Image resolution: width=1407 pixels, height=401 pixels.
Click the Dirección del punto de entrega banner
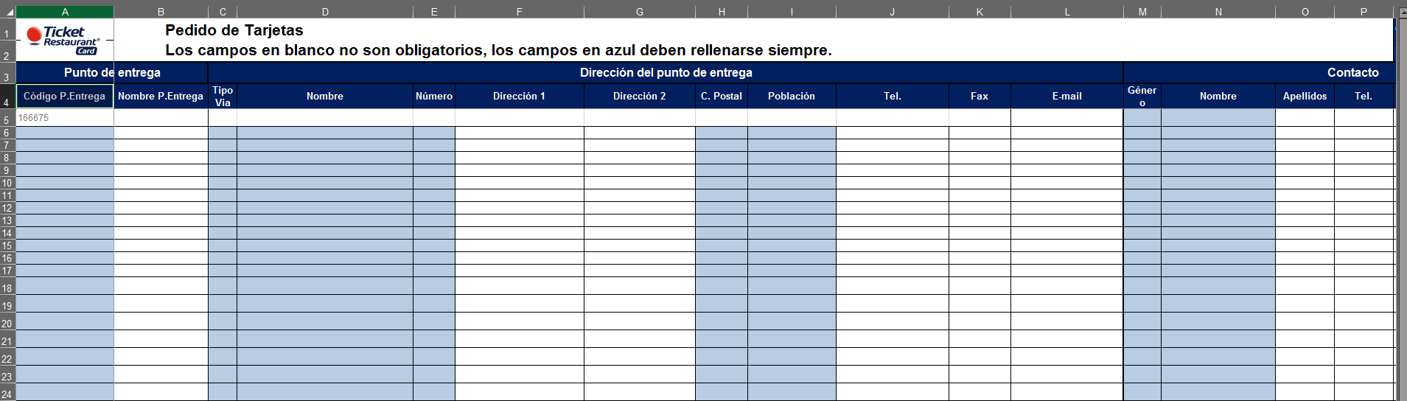(x=666, y=73)
